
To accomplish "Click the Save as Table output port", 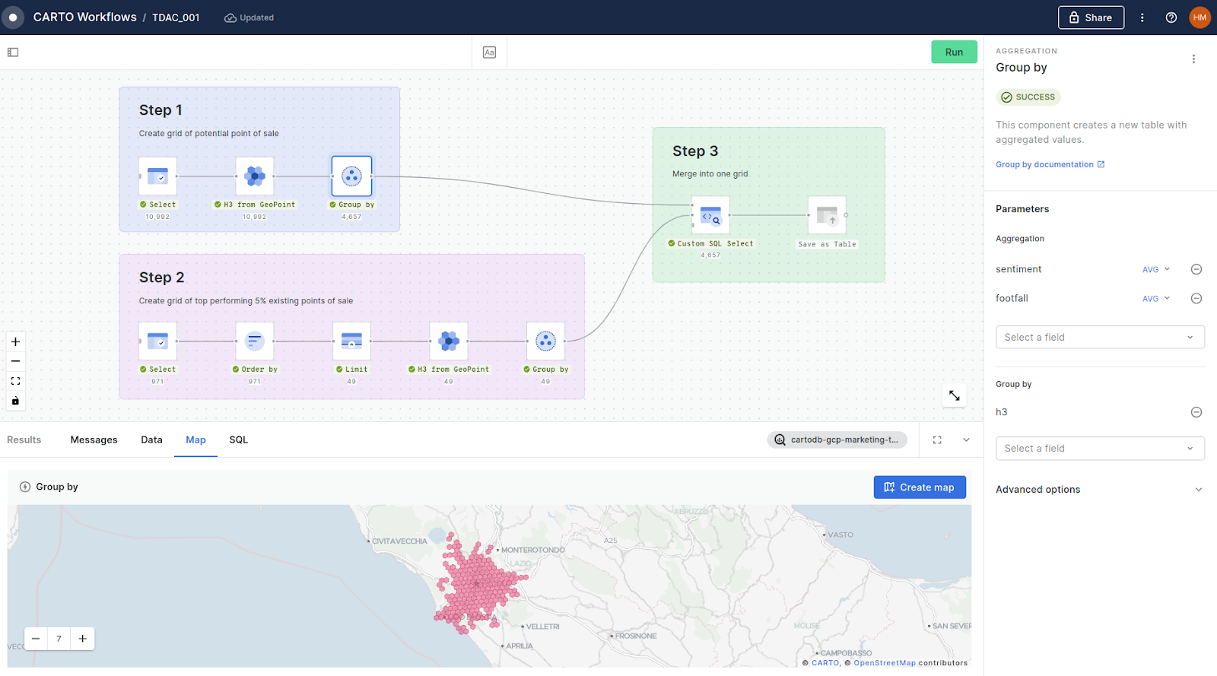I will click(846, 215).
